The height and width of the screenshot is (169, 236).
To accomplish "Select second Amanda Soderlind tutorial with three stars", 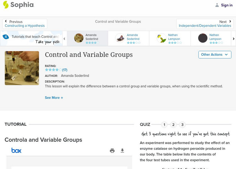I will [x=129, y=38].
